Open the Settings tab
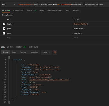 tap(76, 11)
